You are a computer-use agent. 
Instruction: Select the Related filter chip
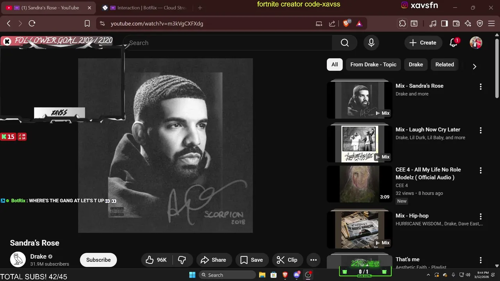coord(445,64)
